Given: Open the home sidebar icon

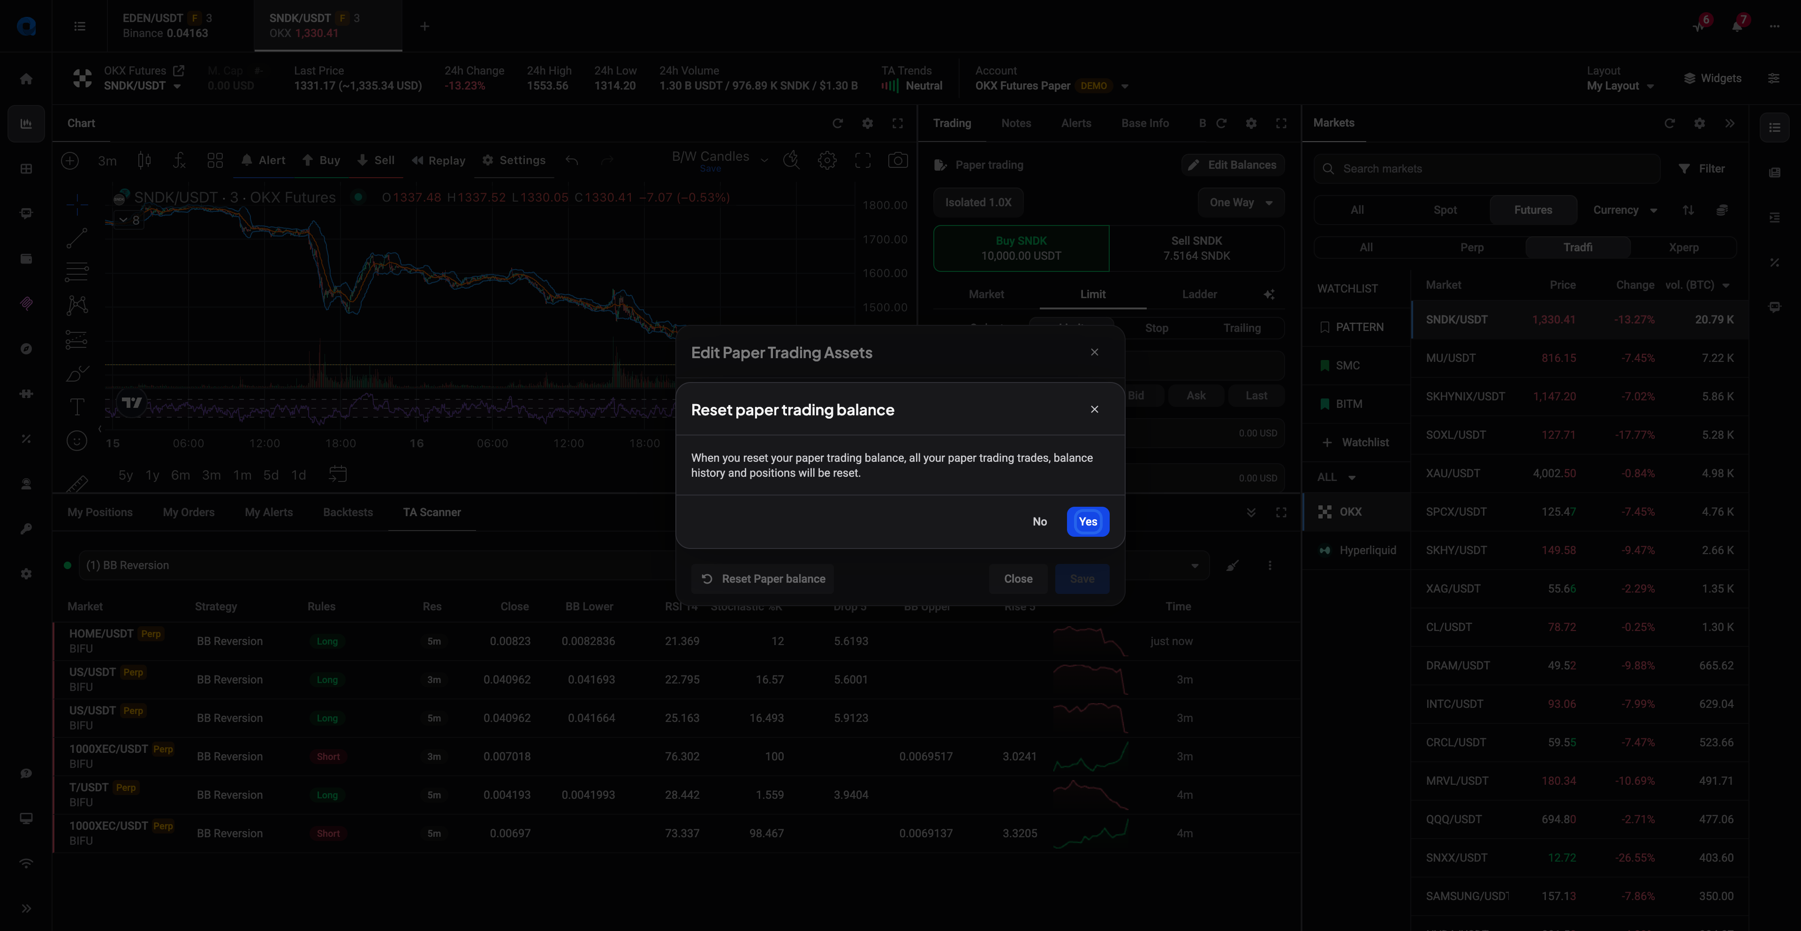Looking at the screenshot, I should click(x=26, y=79).
